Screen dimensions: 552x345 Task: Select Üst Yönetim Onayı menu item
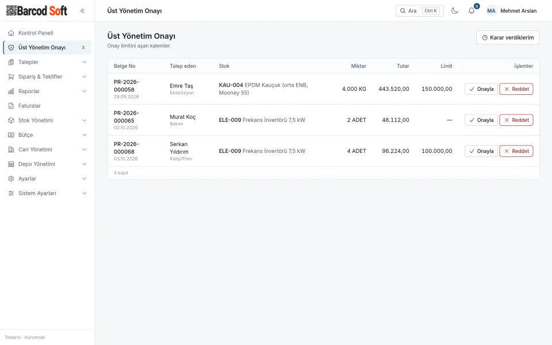pos(47,48)
